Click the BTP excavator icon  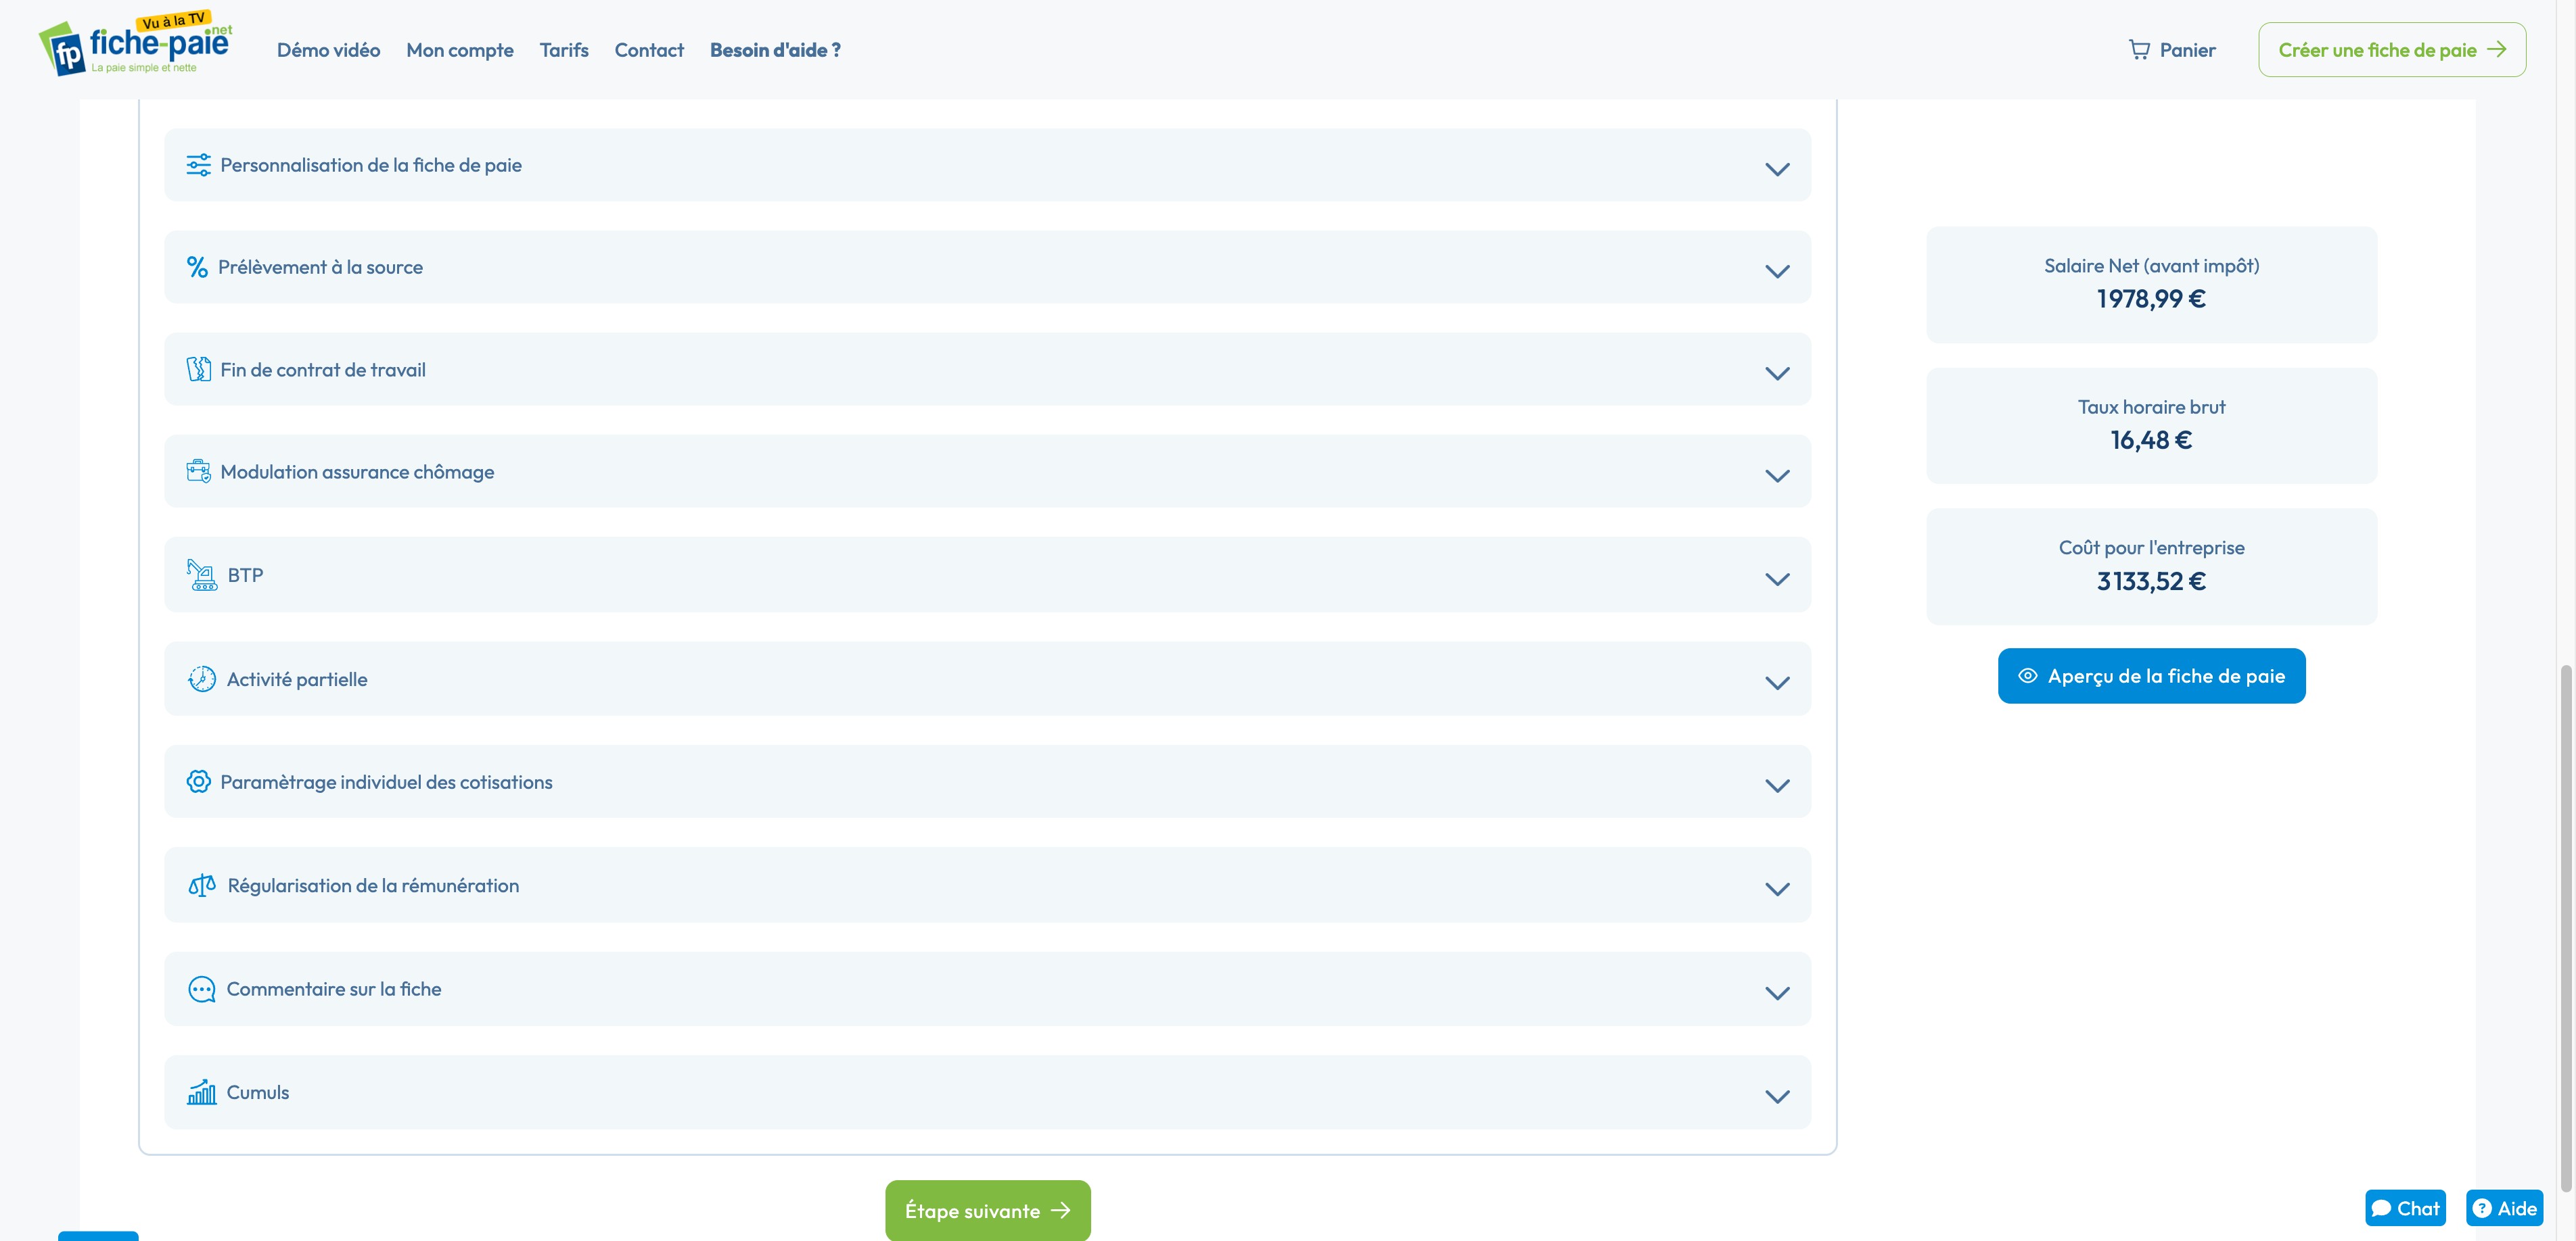click(x=202, y=575)
